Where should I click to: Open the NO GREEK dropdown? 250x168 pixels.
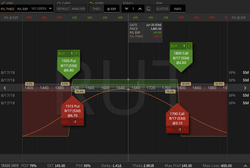(x=41, y=8)
